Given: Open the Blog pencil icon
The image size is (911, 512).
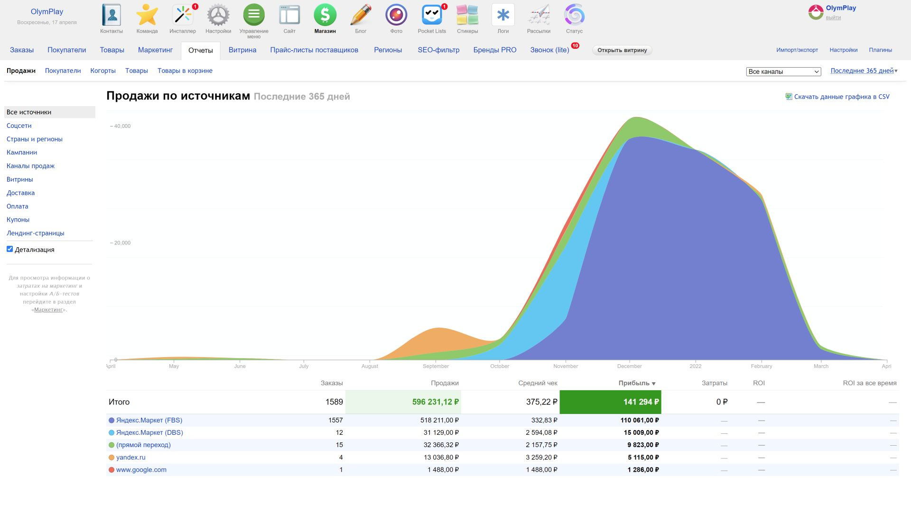Looking at the screenshot, I should (361, 16).
